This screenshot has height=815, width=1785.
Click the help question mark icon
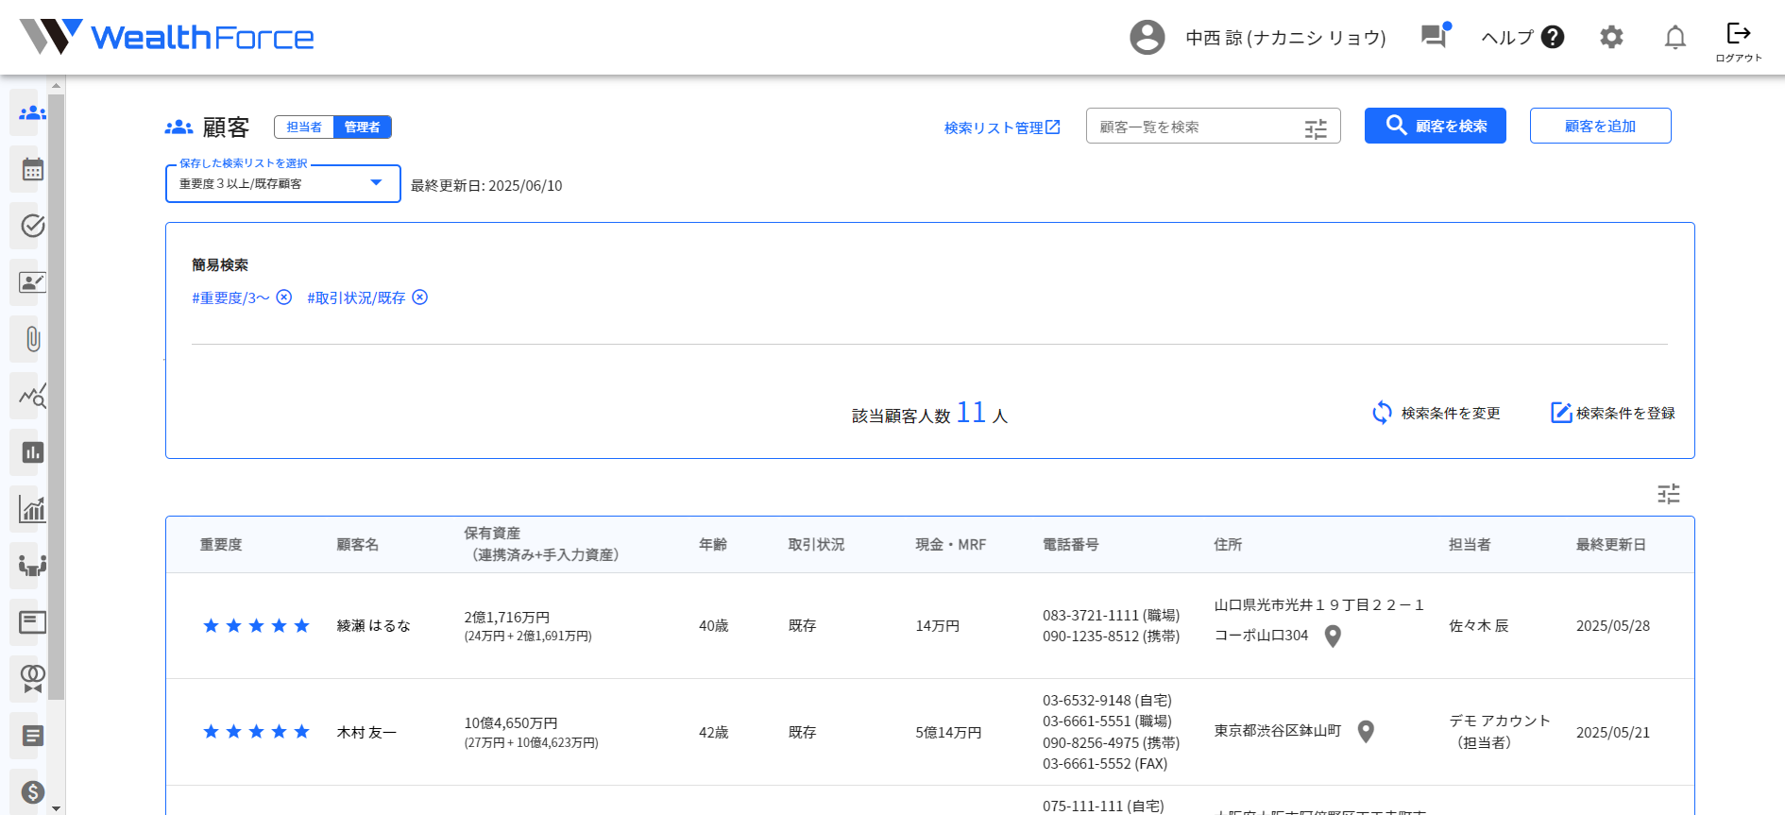point(1553,37)
